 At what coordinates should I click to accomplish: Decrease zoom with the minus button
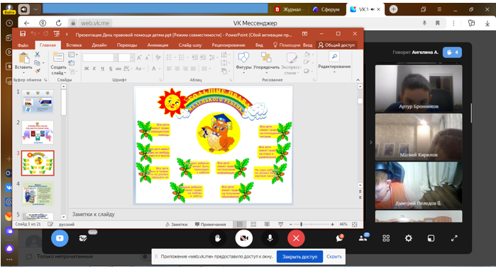290,225
